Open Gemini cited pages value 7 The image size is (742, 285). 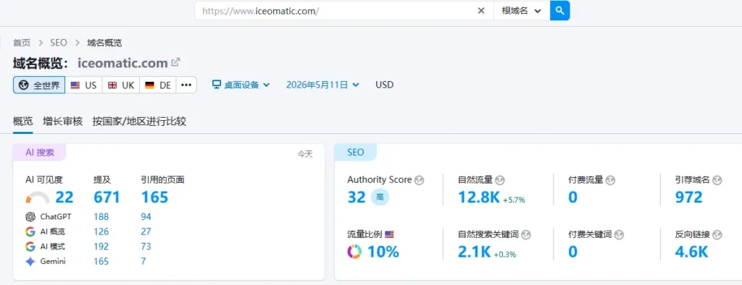pos(143,261)
